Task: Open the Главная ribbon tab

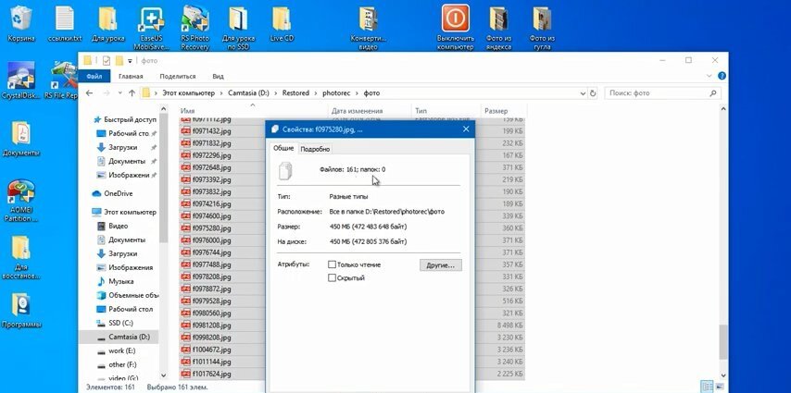Action: (131, 76)
